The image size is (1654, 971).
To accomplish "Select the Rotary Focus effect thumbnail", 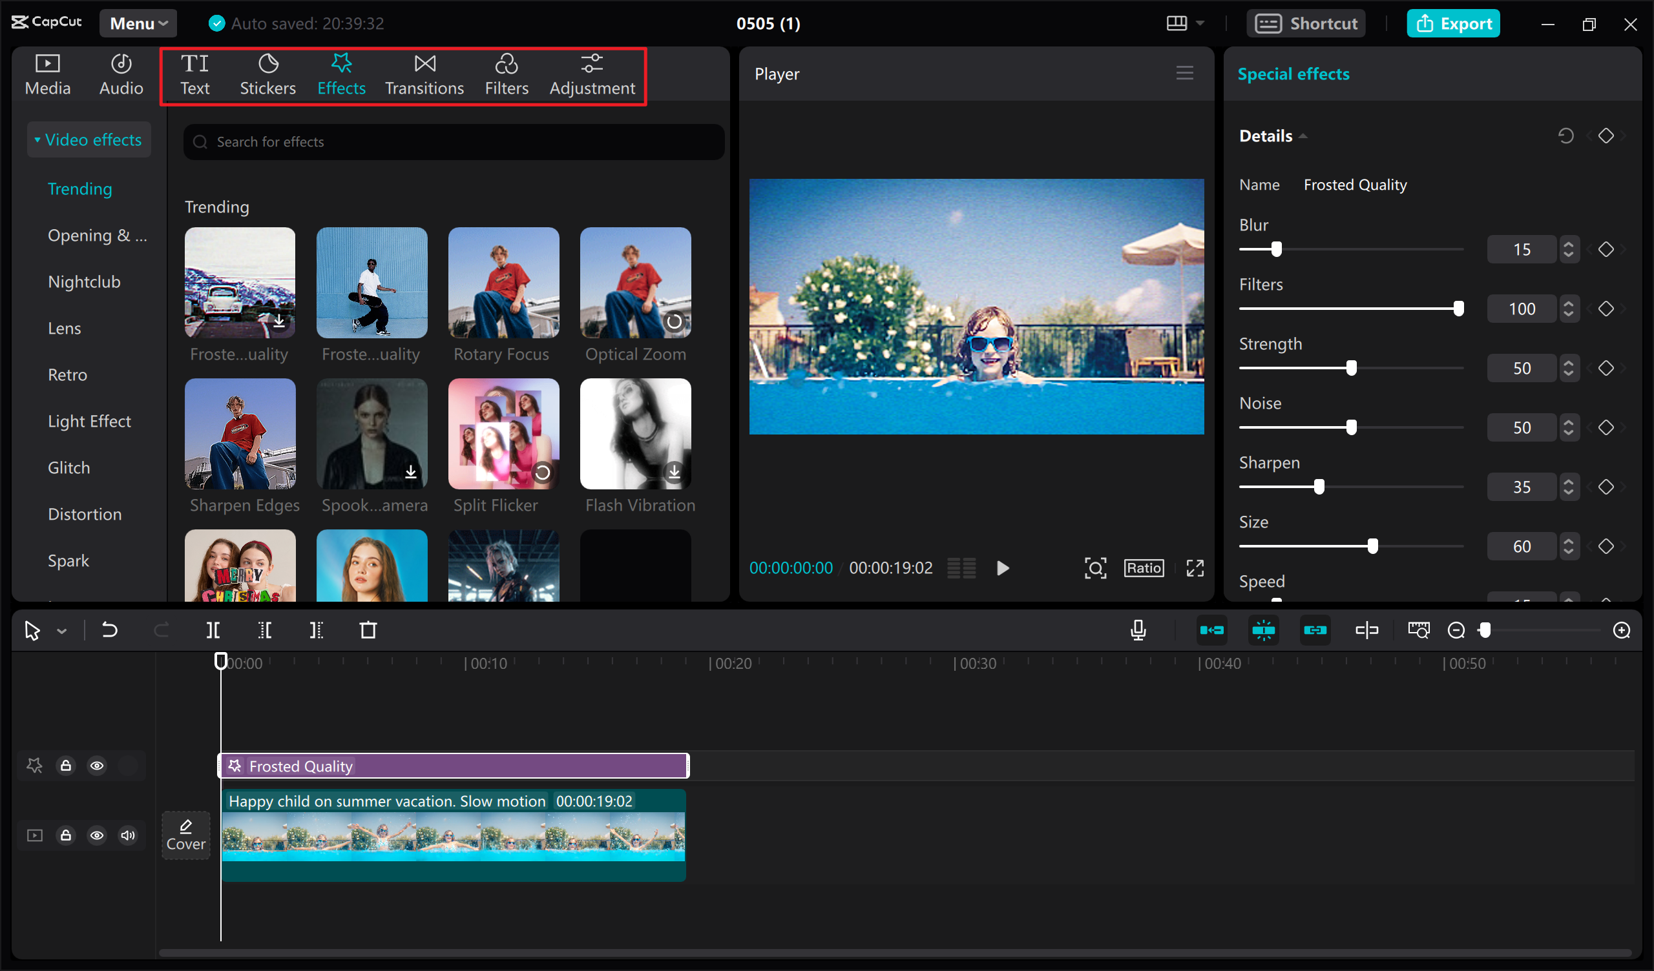I will [x=503, y=283].
